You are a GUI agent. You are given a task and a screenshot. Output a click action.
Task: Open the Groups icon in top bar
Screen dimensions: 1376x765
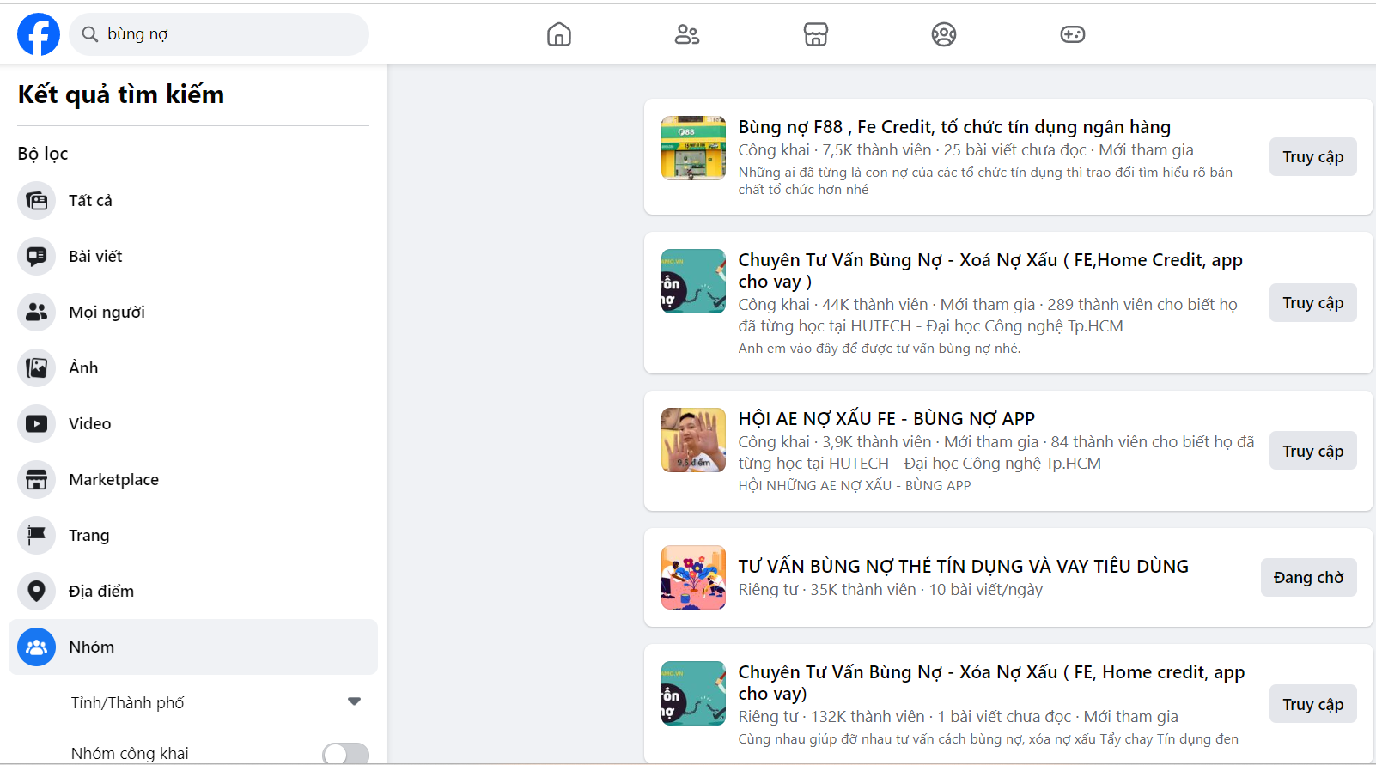point(944,34)
